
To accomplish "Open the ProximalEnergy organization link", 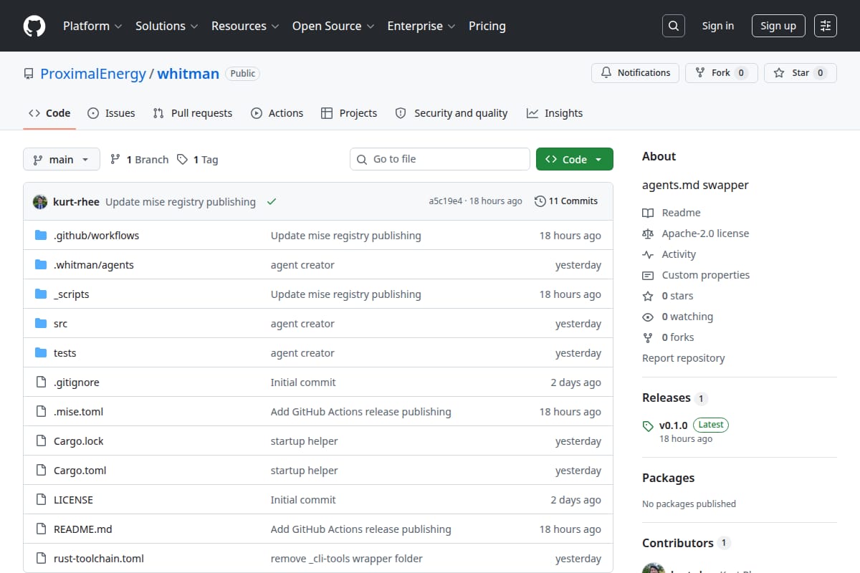I will click(93, 74).
